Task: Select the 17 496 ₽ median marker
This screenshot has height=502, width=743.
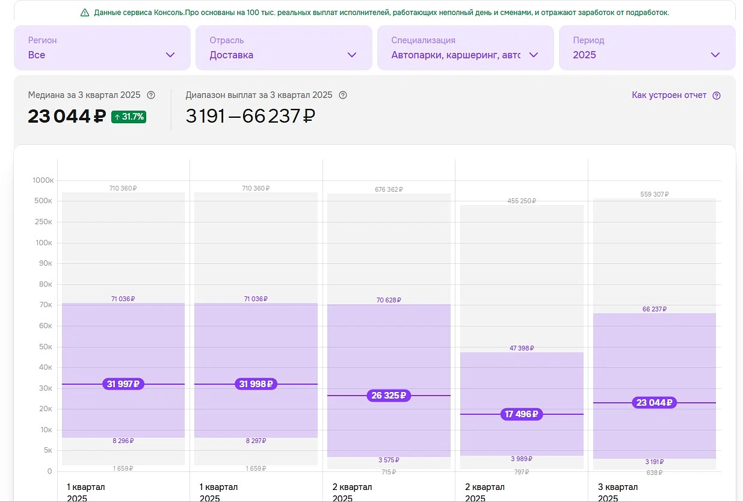Action: click(522, 414)
